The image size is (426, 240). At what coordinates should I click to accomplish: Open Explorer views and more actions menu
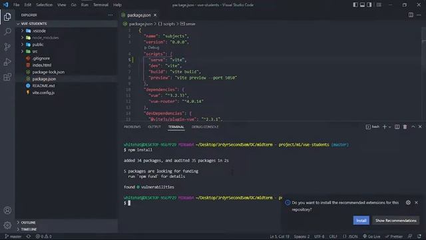110,15
